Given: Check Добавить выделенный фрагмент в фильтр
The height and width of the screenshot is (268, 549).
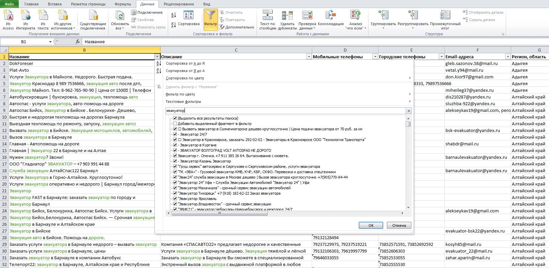Looking at the screenshot, I should [x=175, y=124].
